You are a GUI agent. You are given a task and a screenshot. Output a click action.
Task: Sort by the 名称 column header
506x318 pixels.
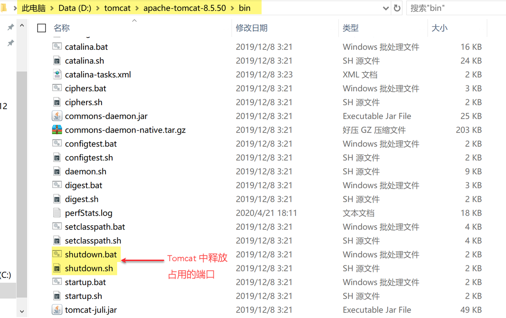pyautogui.click(x=62, y=28)
